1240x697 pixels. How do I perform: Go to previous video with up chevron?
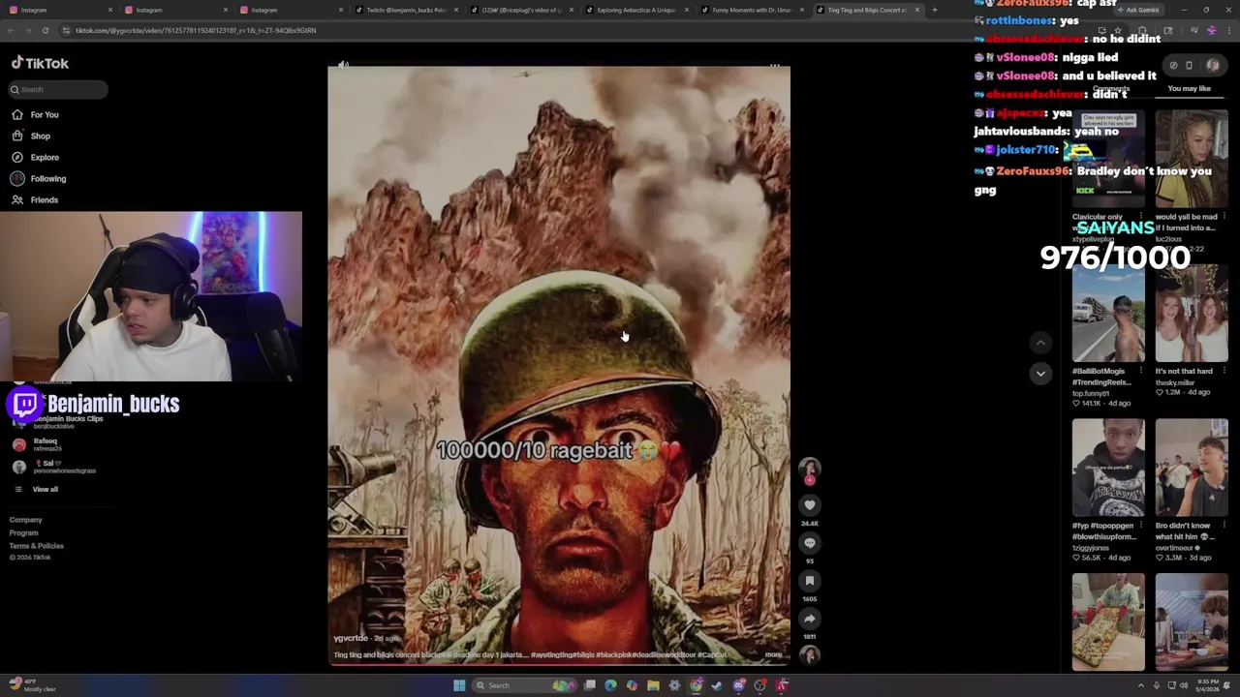[1040, 343]
